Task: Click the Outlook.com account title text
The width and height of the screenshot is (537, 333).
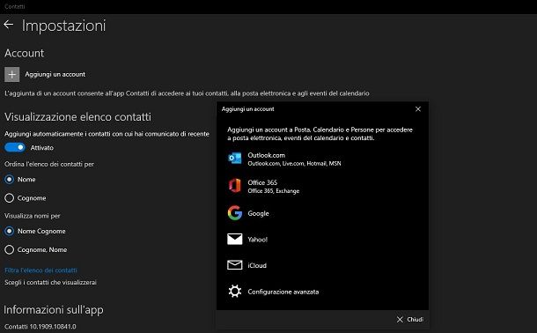Action: (267, 155)
